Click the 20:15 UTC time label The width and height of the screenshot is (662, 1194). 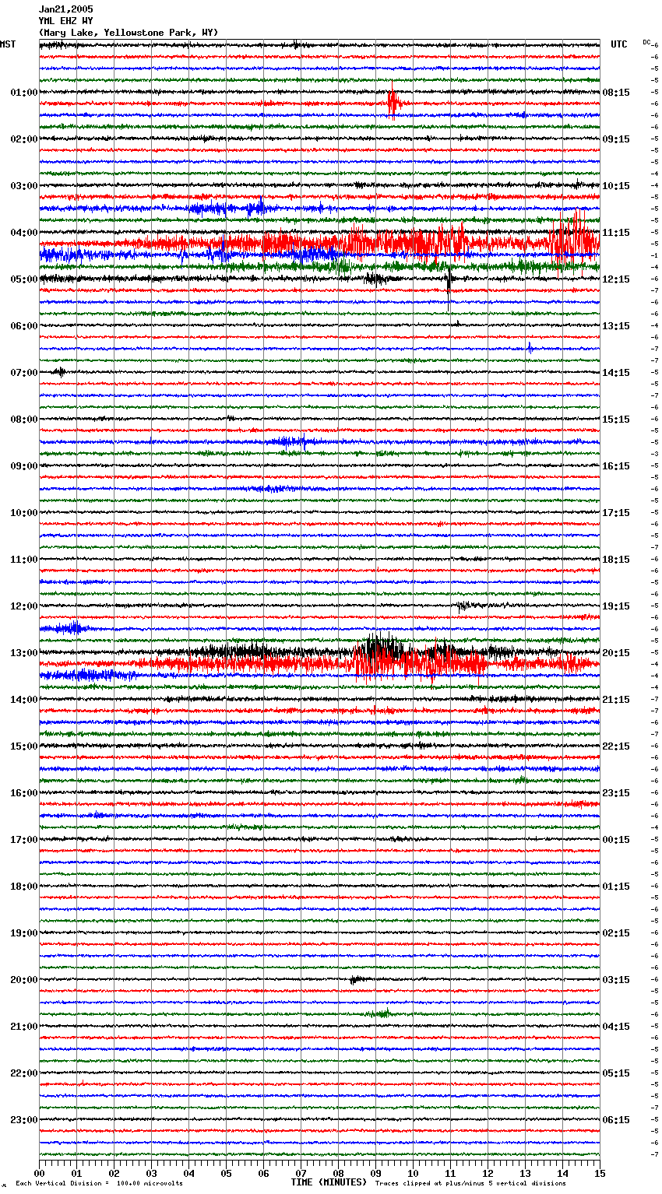click(x=616, y=653)
